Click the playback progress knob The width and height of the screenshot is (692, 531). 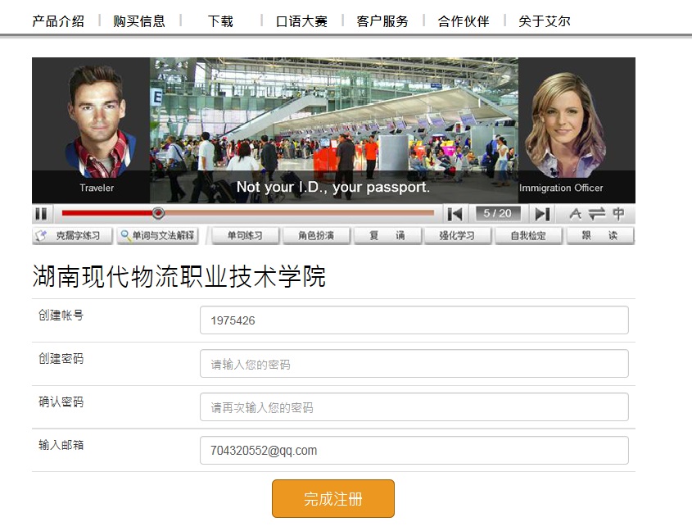coord(158,213)
